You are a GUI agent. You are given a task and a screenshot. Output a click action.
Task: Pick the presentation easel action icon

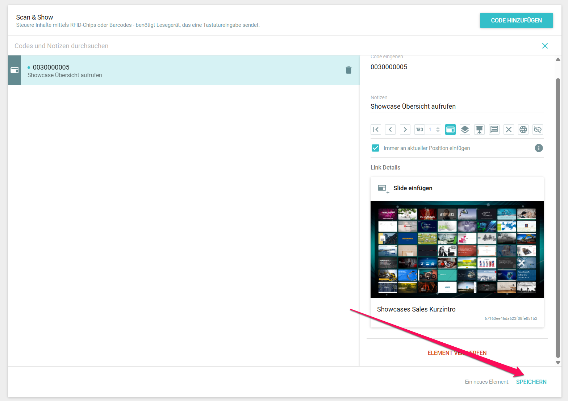[479, 129]
